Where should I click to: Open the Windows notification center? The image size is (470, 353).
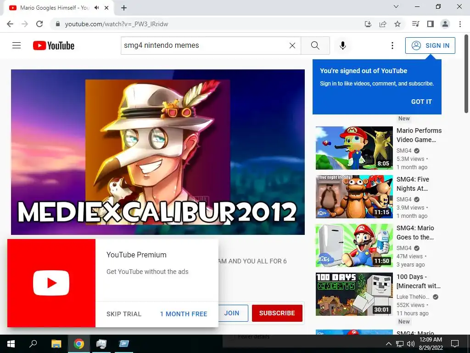(455, 344)
